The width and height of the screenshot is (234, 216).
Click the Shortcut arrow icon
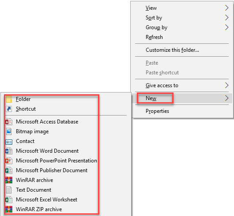pyautogui.click(x=9, y=109)
